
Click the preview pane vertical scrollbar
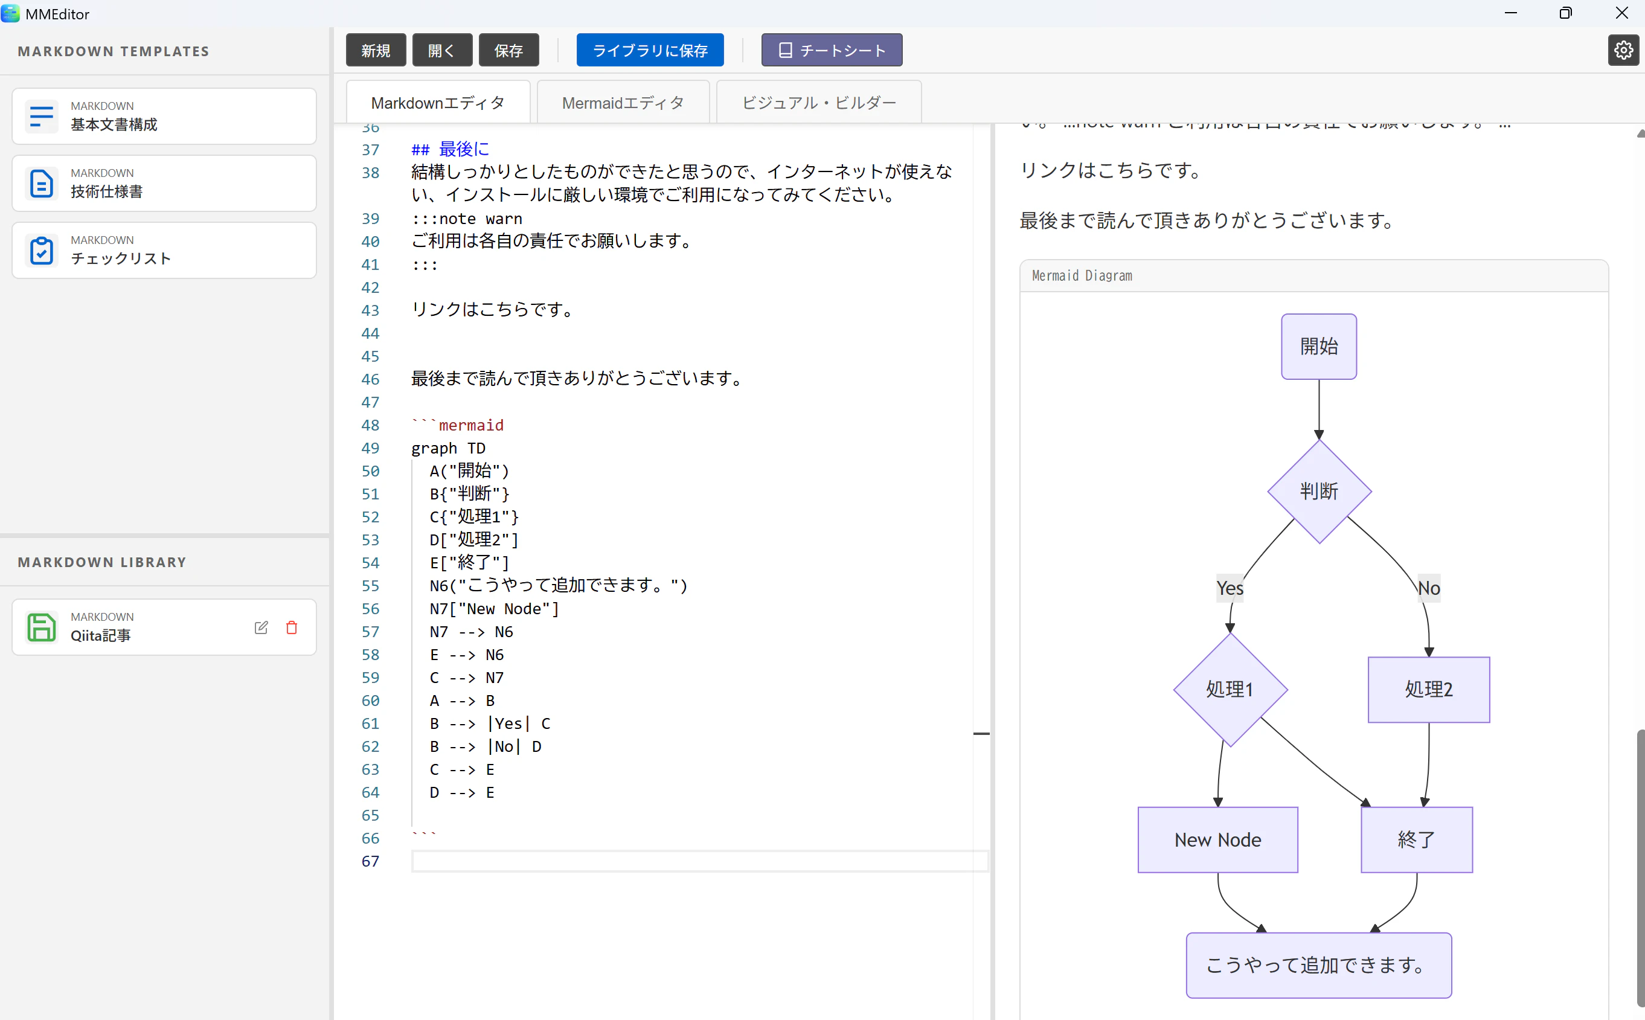coord(1640,868)
